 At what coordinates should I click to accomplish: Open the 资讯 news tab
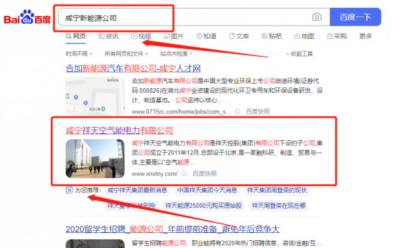108,36
